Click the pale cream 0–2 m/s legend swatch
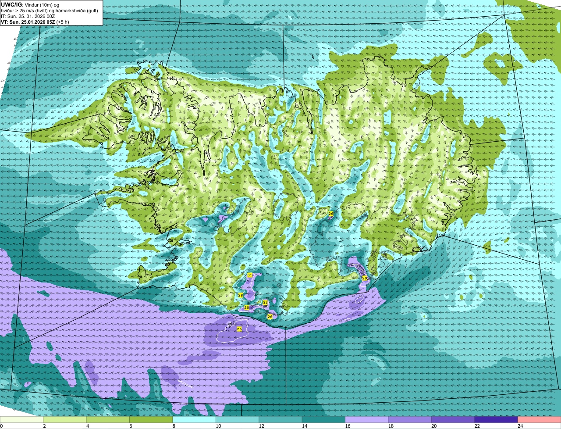 [21, 419]
